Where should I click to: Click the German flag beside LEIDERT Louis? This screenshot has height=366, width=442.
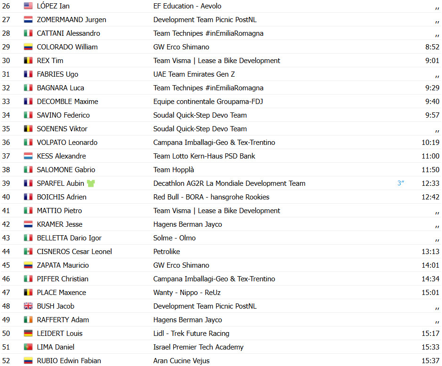coord(28,334)
